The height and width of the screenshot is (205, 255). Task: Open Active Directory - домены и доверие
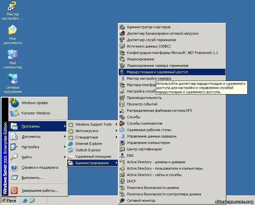pyautogui.click(x=172, y=162)
